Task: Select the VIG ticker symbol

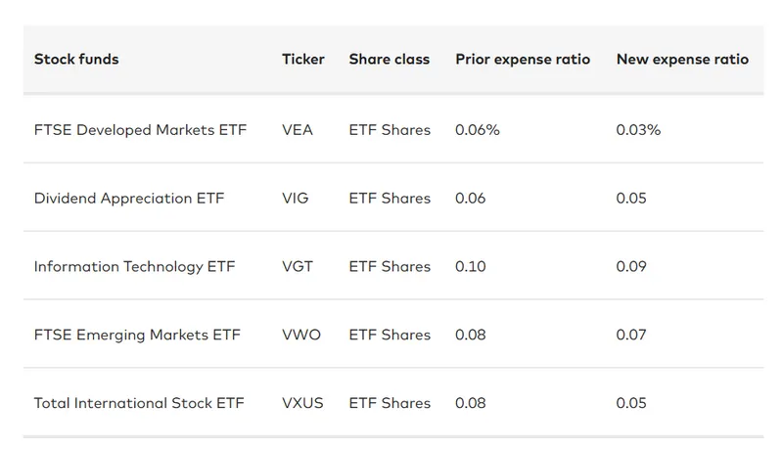Action: 295,199
